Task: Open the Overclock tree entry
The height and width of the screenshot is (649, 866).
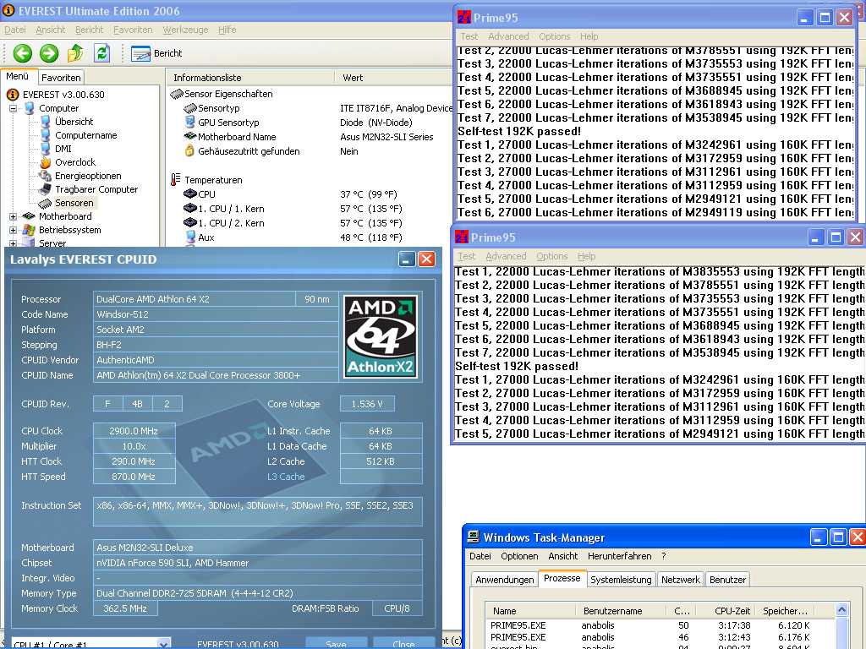Action: click(75, 162)
